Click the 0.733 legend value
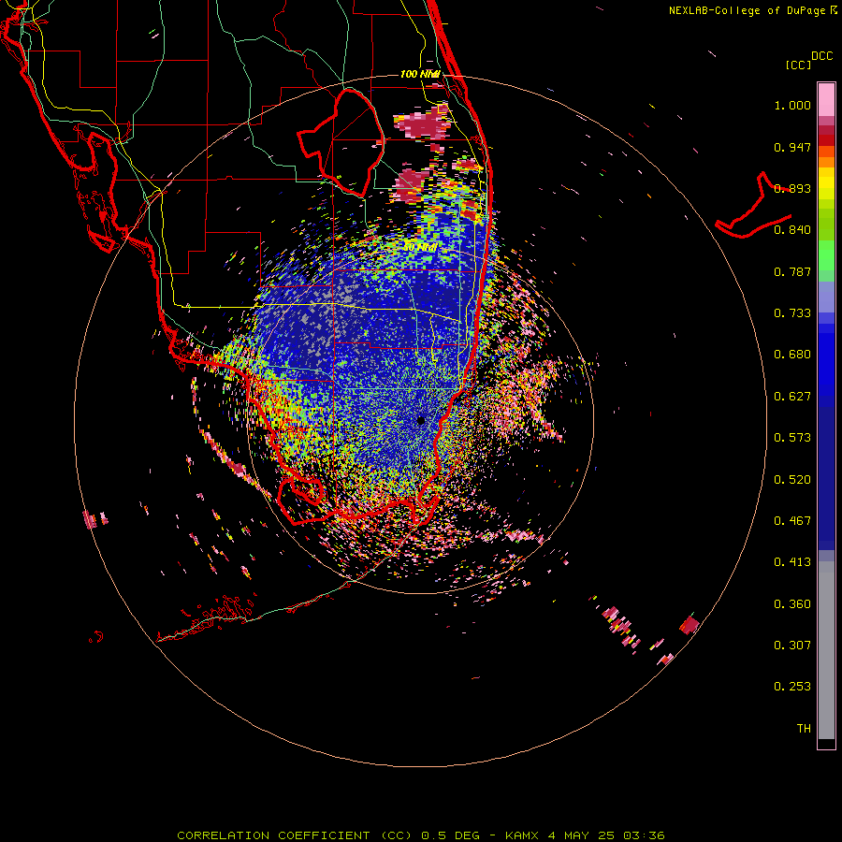Screen dimensions: 842x842 [792, 313]
